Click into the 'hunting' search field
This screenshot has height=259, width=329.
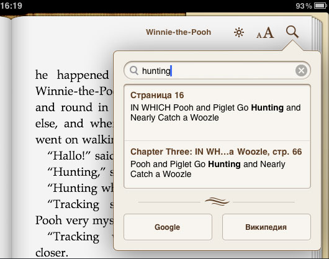pyautogui.click(x=217, y=71)
